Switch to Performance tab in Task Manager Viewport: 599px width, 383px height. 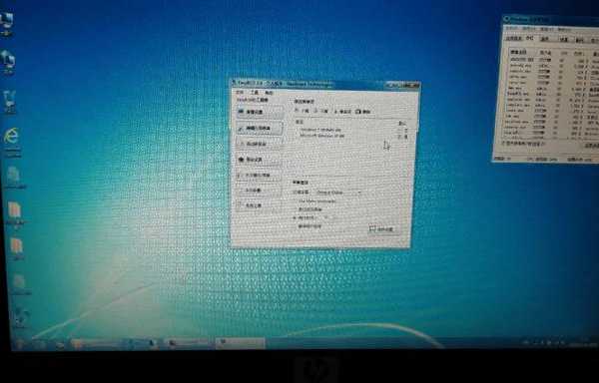(x=564, y=39)
